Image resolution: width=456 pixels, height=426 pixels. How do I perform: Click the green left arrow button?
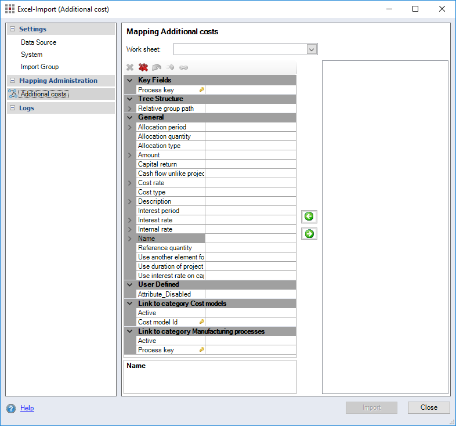pyautogui.click(x=309, y=216)
